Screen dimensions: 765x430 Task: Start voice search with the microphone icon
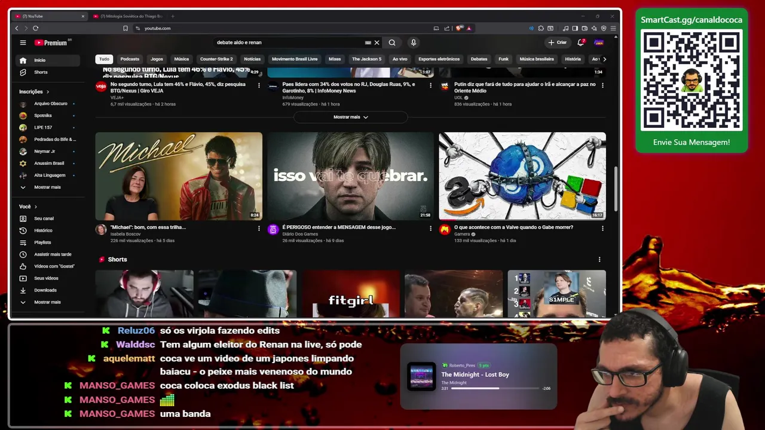pyautogui.click(x=413, y=42)
